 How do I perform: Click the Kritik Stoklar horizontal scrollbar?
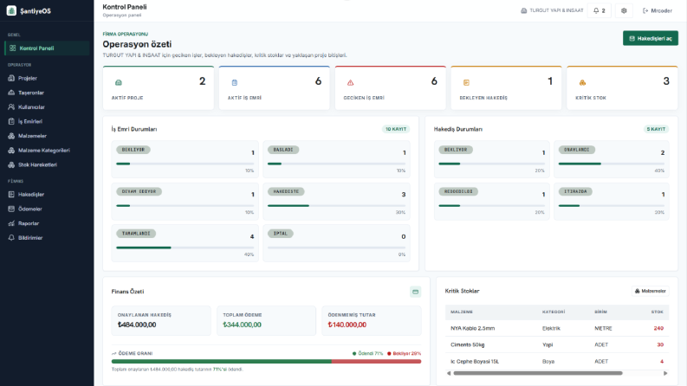(x=538, y=373)
